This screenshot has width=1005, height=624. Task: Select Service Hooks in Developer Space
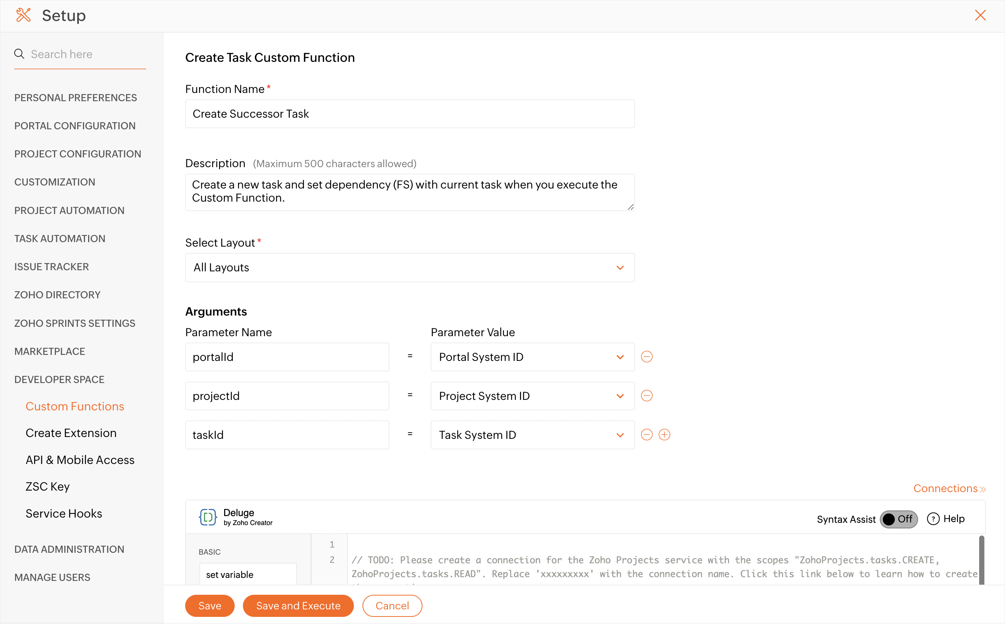(64, 513)
